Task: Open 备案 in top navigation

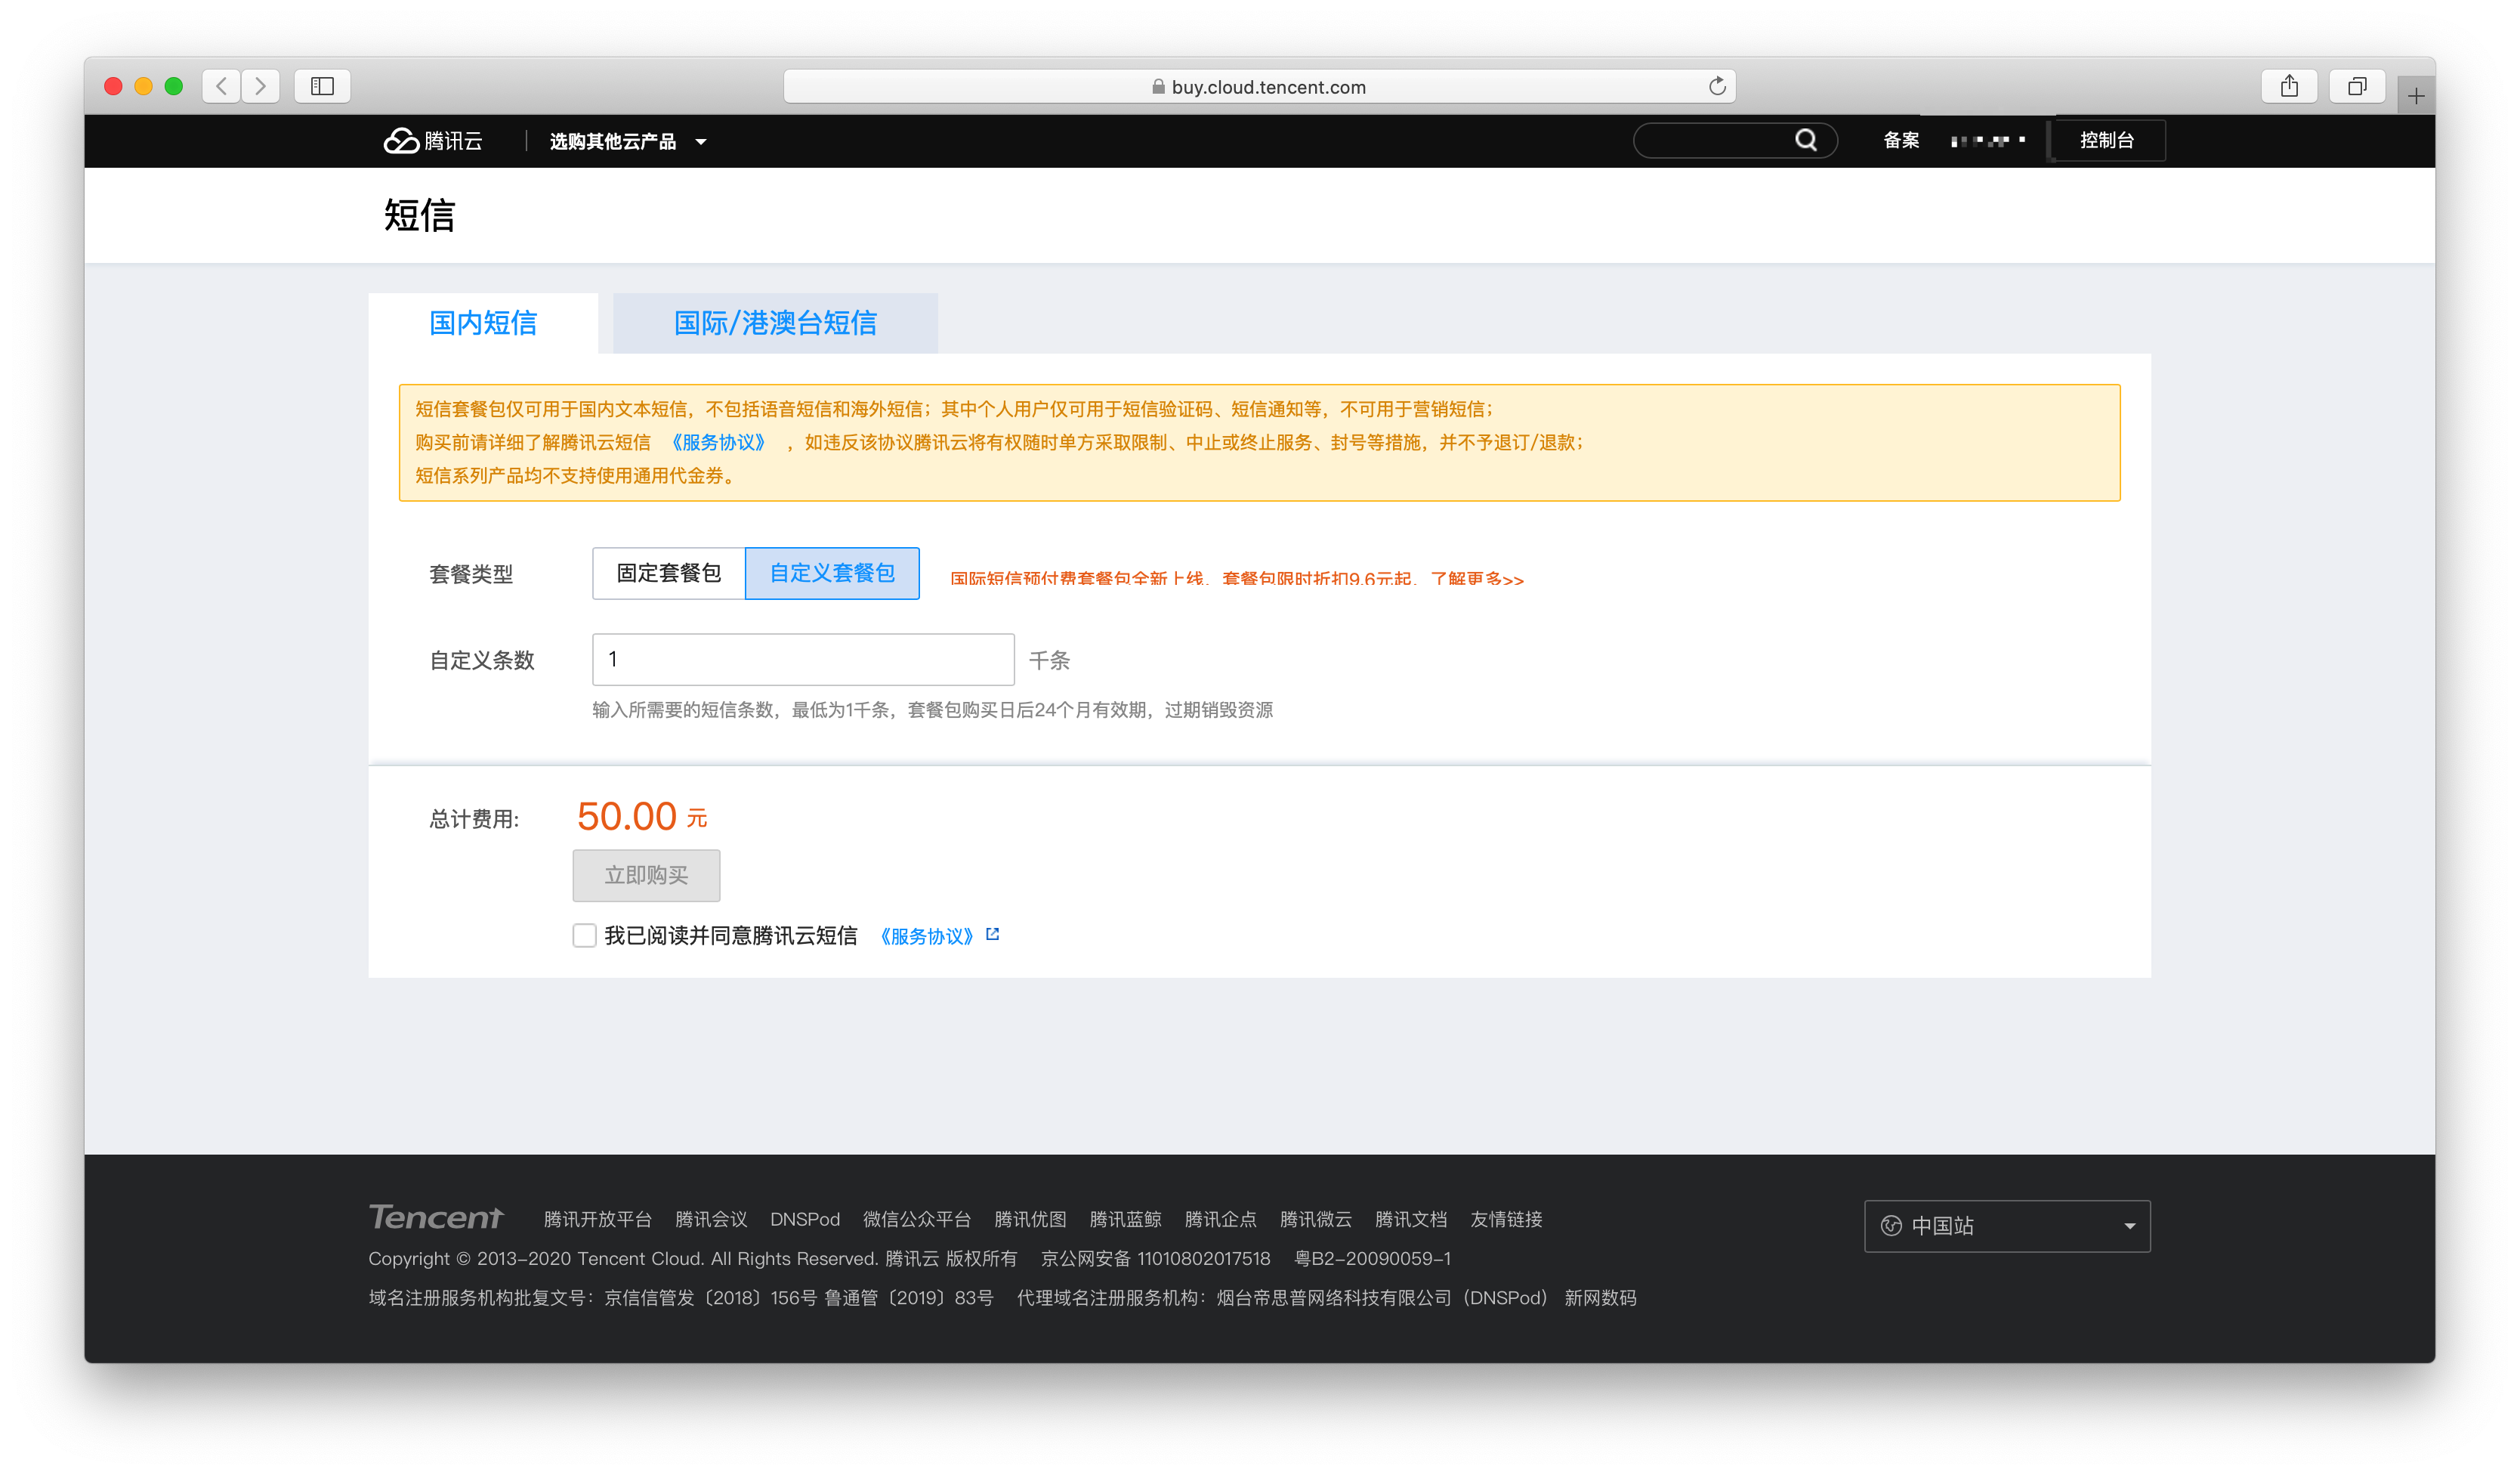Action: [1901, 141]
